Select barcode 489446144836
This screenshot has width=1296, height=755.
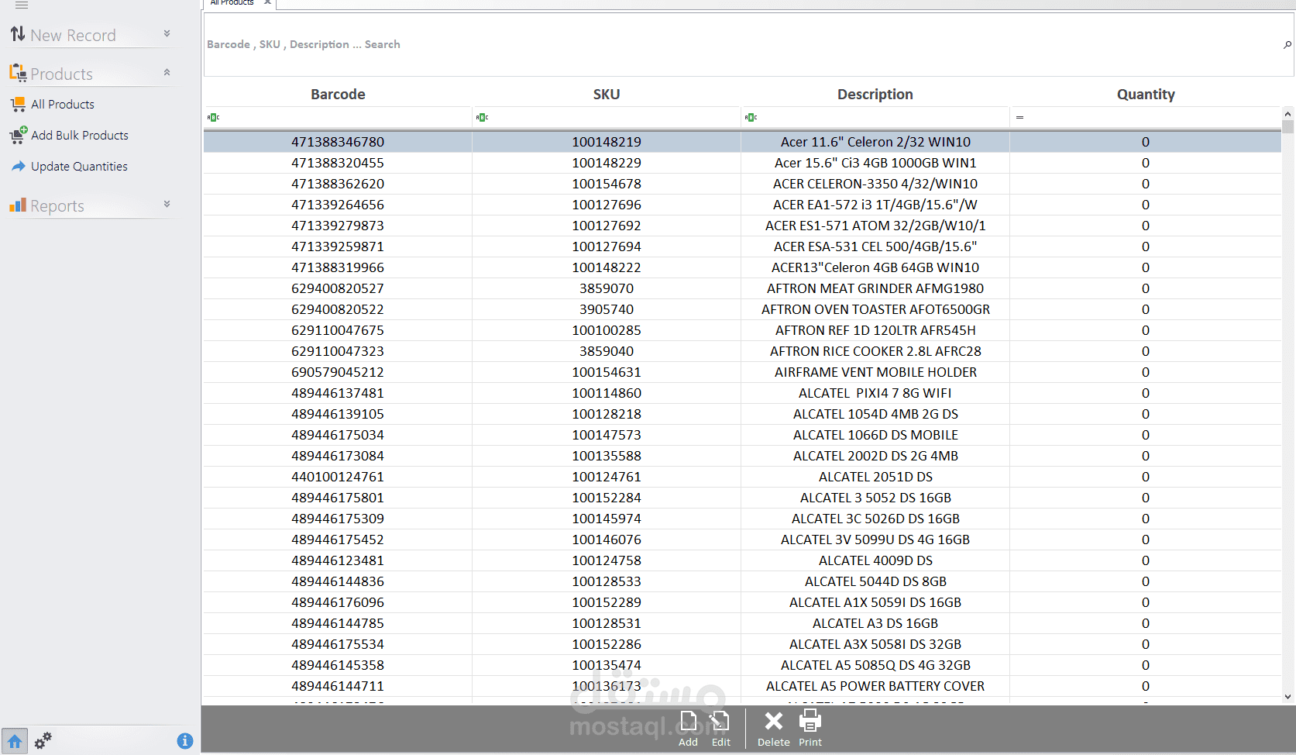tap(338, 581)
